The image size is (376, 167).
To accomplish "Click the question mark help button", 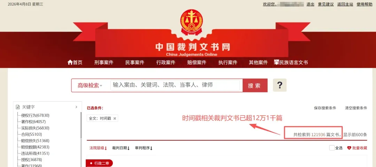I will (280, 85).
